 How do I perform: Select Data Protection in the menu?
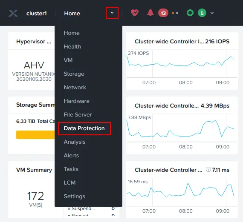tap(84, 128)
